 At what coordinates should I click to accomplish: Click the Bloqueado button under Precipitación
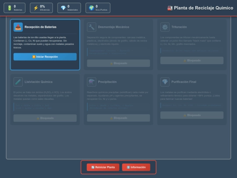[118, 118]
